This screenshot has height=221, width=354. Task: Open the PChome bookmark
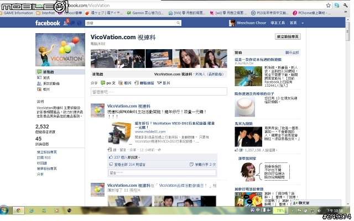click(311, 13)
